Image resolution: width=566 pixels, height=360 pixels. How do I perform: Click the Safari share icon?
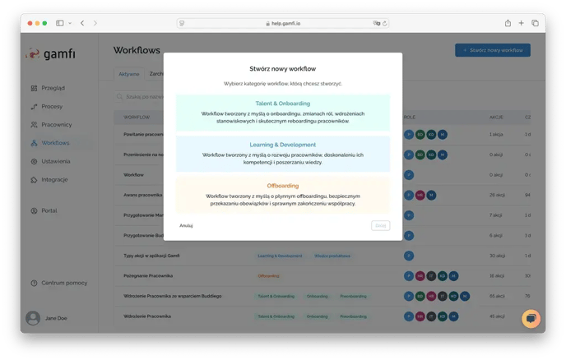[508, 23]
